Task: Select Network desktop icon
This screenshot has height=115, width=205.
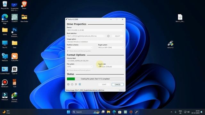Action: click(5, 57)
